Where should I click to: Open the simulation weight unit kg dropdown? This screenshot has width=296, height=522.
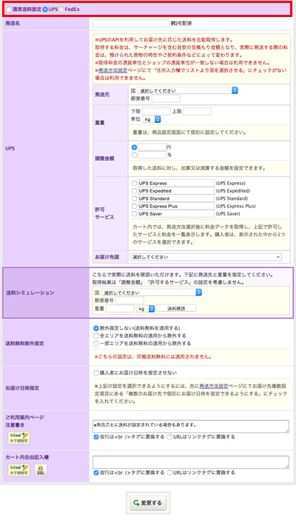coord(145,309)
